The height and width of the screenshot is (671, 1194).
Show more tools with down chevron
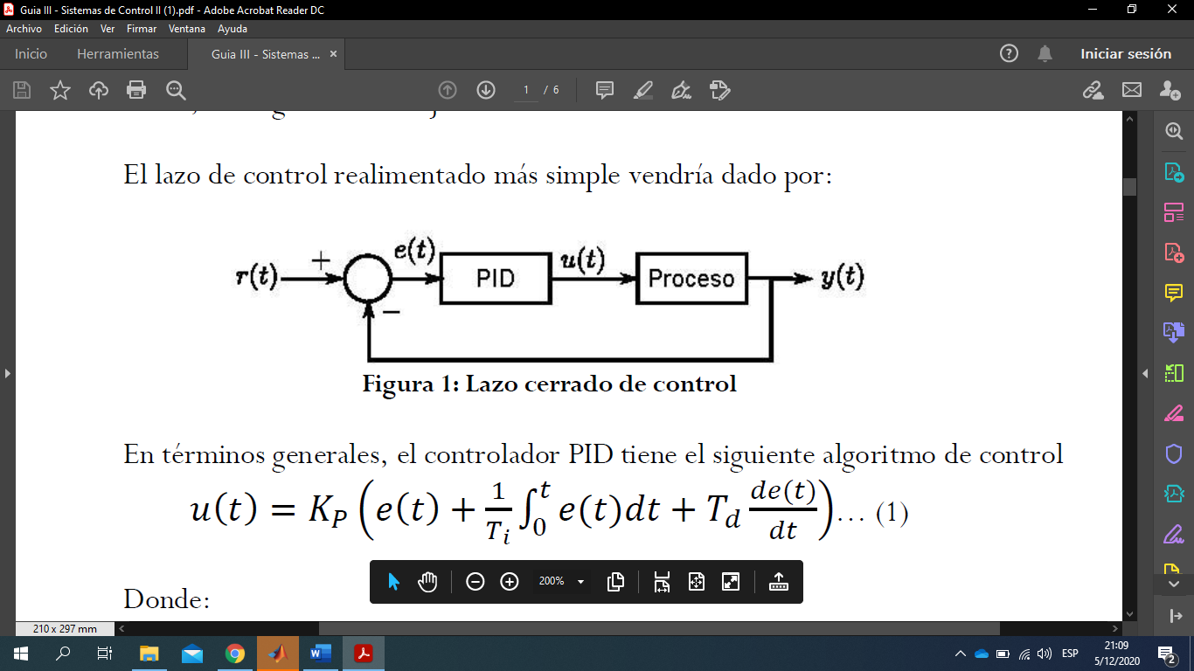pos(1174,584)
